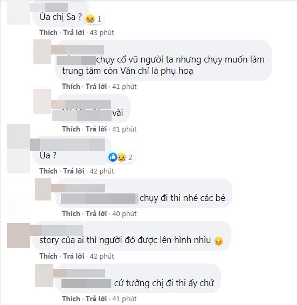Open the '40 phút' timestamp link
Viewport: 297px width, 305px height.
click(x=125, y=213)
